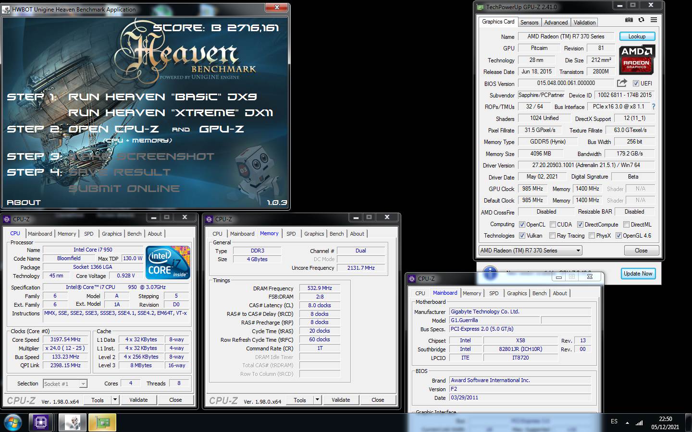Click the GPU-Z screenshot camera icon
The image size is (692, 432).
(629, 20)
